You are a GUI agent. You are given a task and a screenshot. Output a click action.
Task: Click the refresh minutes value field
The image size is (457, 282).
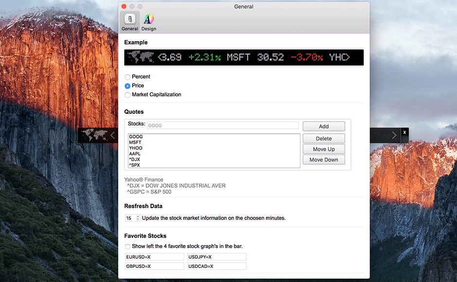(x=130, y=218)
